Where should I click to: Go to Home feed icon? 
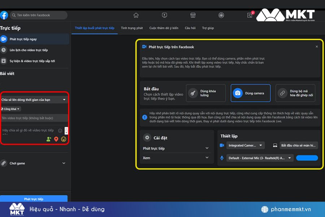click(x=136, y=15)
